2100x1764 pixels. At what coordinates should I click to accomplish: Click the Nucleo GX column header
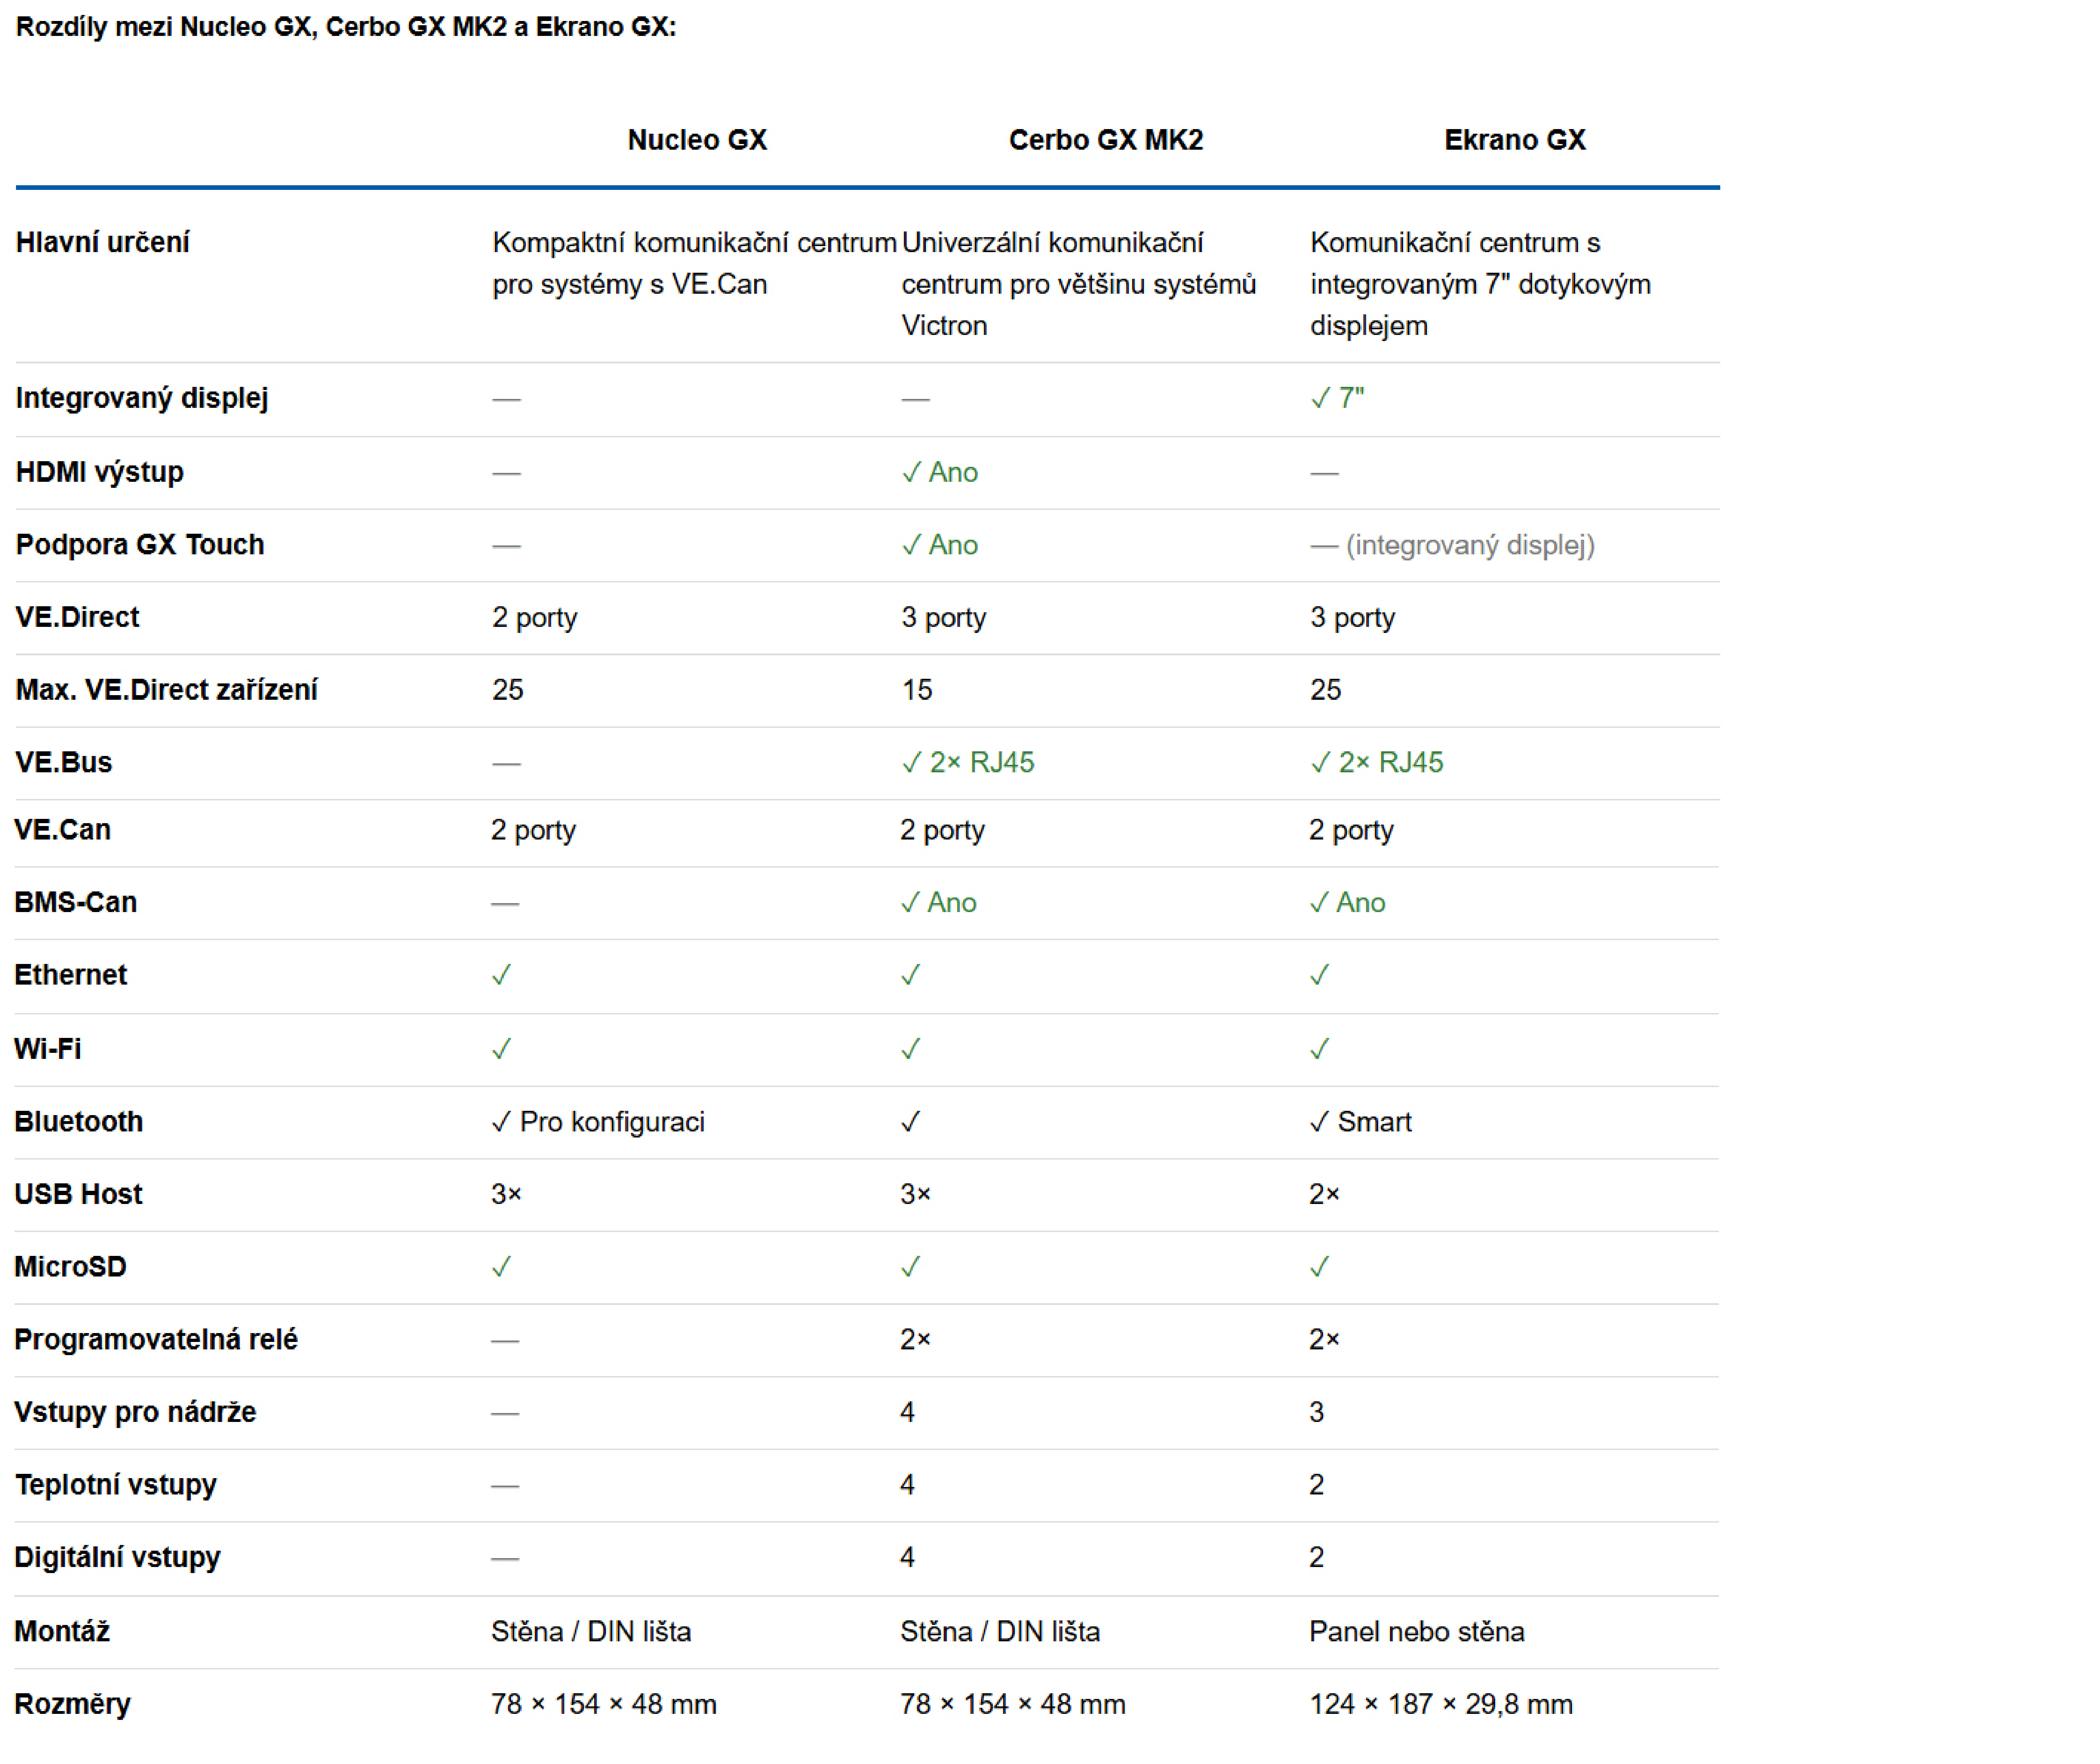click(x=697, y=140)
